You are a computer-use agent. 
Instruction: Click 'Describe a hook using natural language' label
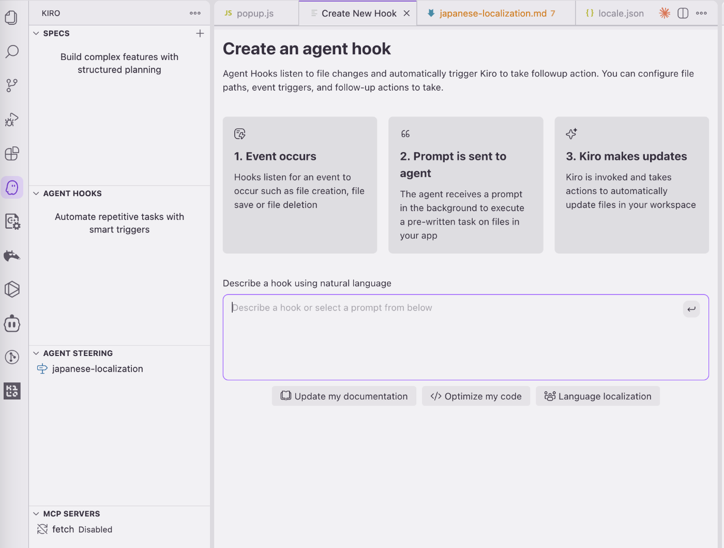(307, 284)
